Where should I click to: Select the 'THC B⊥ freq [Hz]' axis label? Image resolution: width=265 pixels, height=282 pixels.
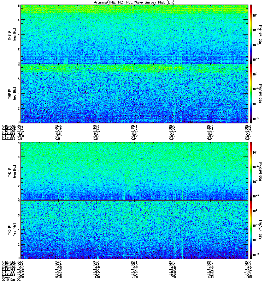pyautogui.click(x=12, y=171)
